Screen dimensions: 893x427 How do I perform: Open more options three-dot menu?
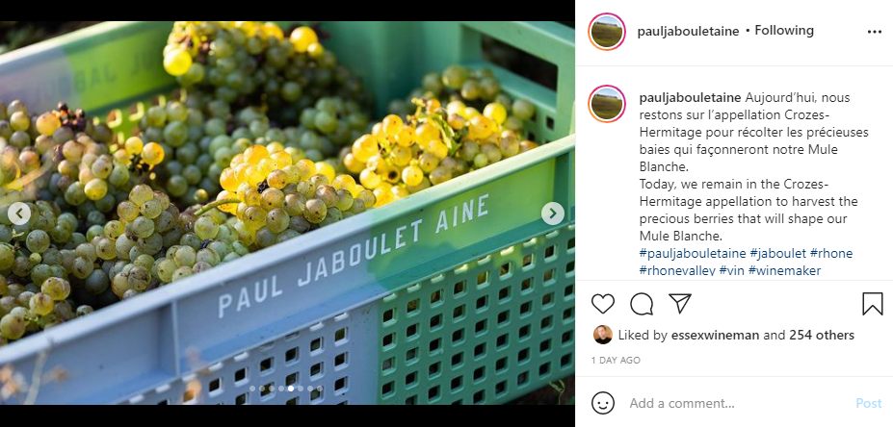pyautogui.click(x=874, y=32)
